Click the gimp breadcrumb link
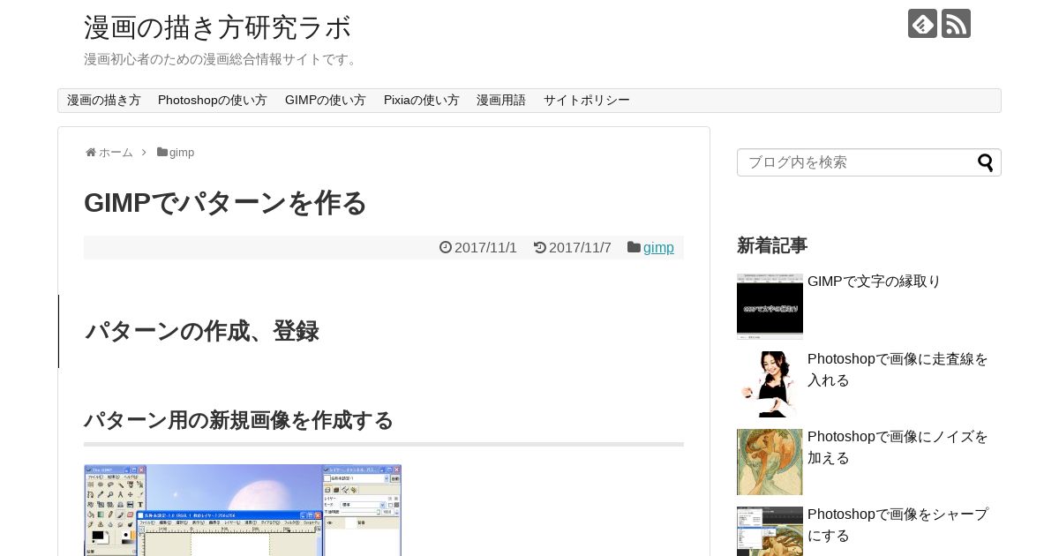Screen dimensions: 1059x556 click(x=182, y=153)
